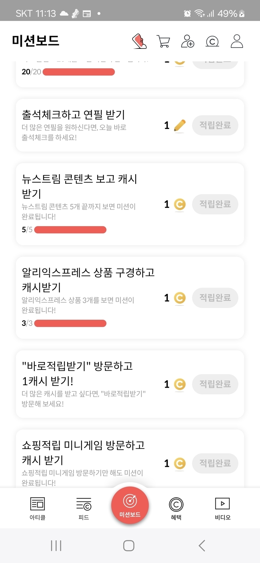Switch to the 아티클 tab
This screenshot has height=563, width=260.
(38, 508)
